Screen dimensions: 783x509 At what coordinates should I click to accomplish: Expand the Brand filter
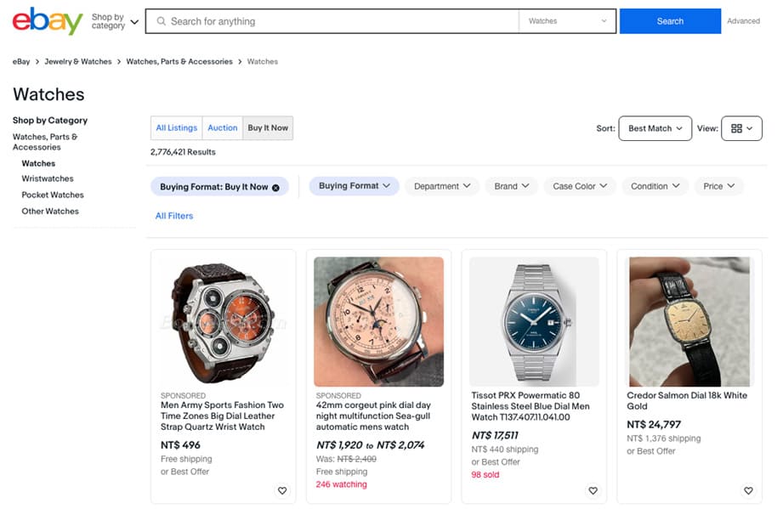pos(512,186)
